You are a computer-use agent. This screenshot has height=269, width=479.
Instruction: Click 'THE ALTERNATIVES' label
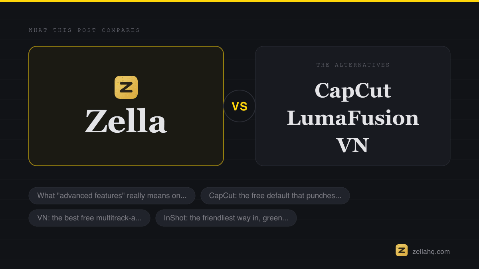[x=353, y=65]
